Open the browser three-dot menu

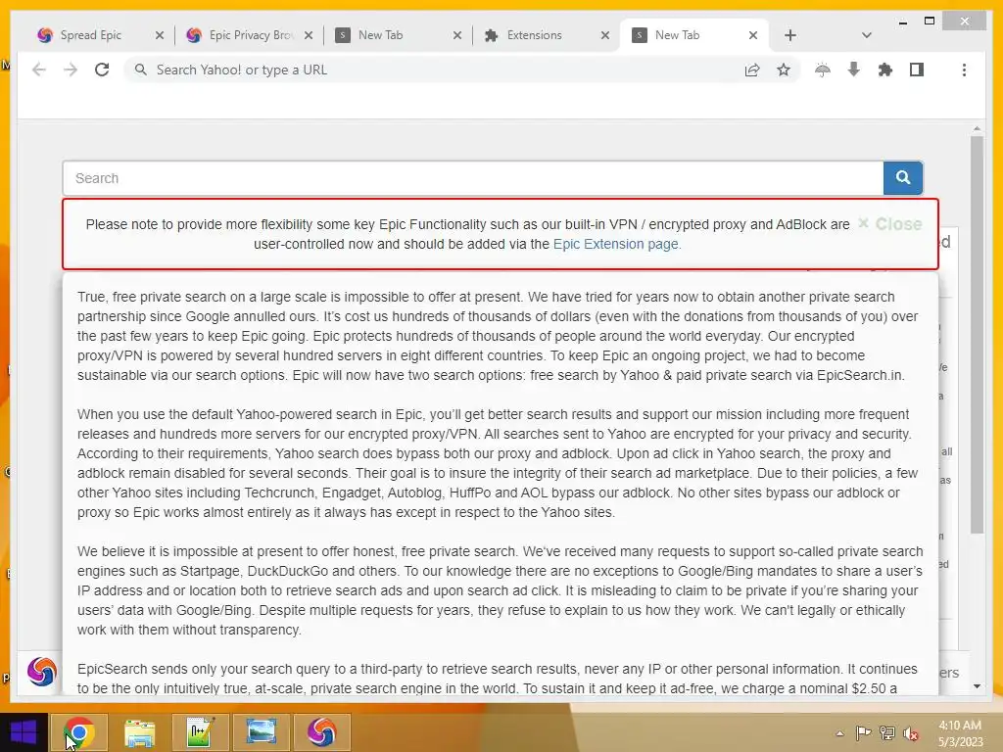(x=964, y=70)
